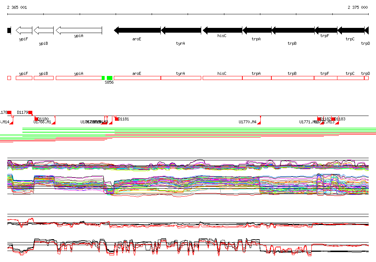Image resolution: width=376 pixels, height=262 pixels.
Task: Click the D1180 red marker square
Action: (36, 119)
